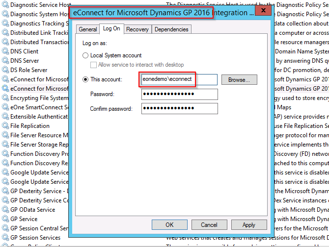This screenshot has width=329, height=247.
Task: Click gear icon beside Diagnostic Service Host
Action: point(5,4)
